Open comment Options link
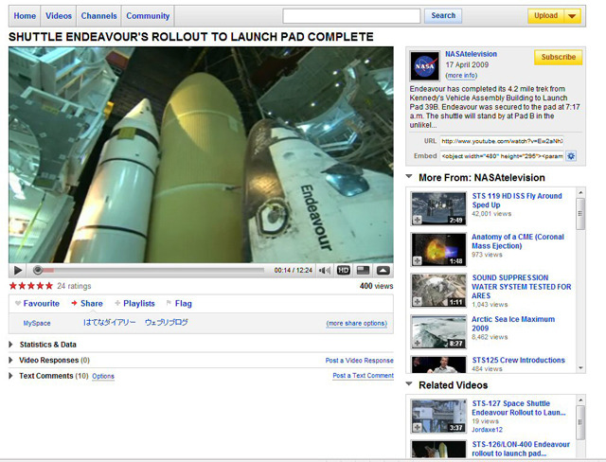Image resolution: width=606 pixels, height=462 pixels. pos(103,376)
